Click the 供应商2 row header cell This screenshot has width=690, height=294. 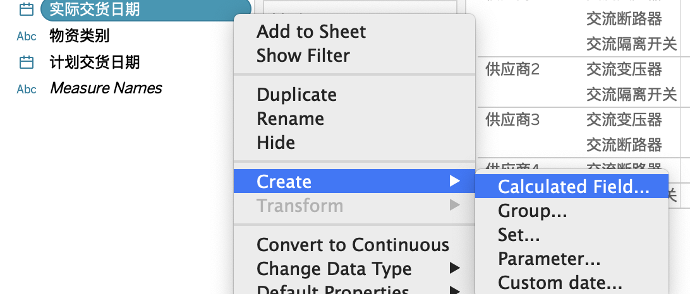pyautogui.click(x=512, y=69)
